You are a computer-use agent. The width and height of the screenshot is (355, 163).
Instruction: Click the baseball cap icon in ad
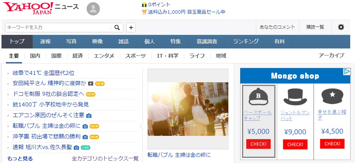(258, 97)
